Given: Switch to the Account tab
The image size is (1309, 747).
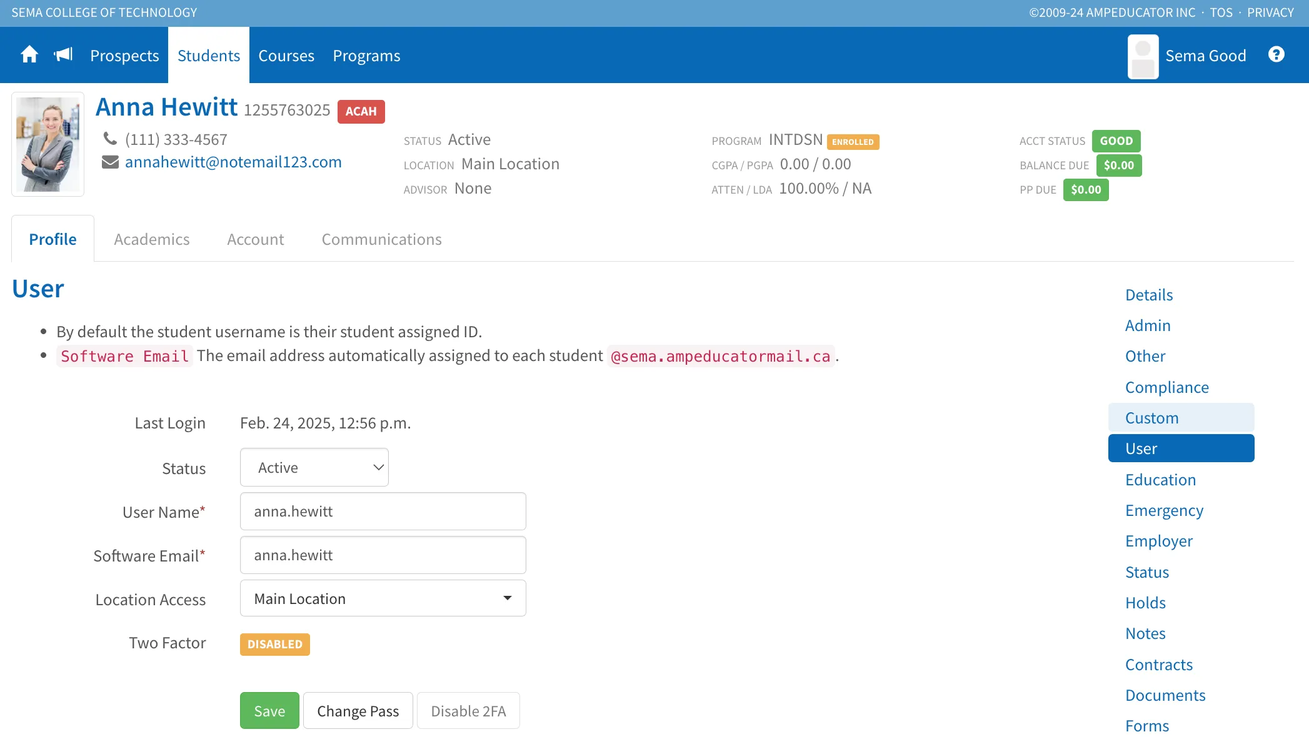Looking at the screenshot, I should [x=256, y=239].
